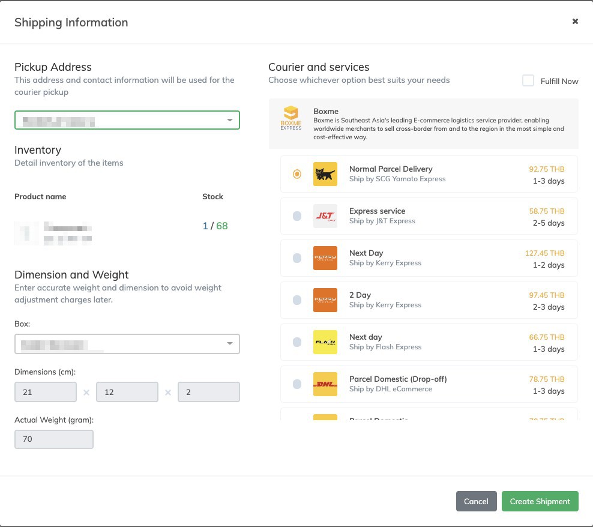Click the Kerry Express Next Day logo
Image resolution: width=593 pixels, height=527 pixels.
click(x=325, y=258)
